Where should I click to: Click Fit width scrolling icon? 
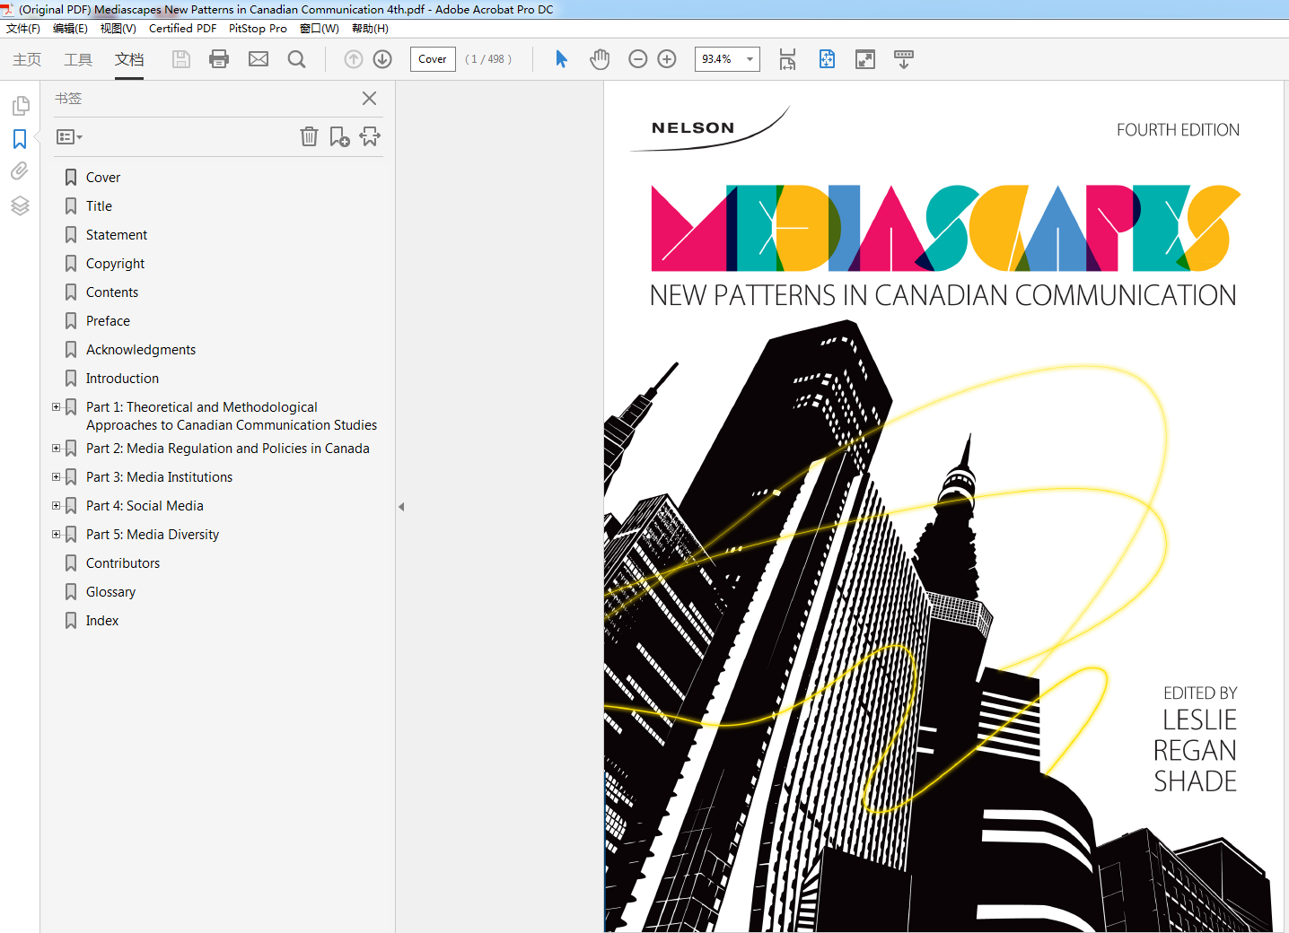coord(787,59)
